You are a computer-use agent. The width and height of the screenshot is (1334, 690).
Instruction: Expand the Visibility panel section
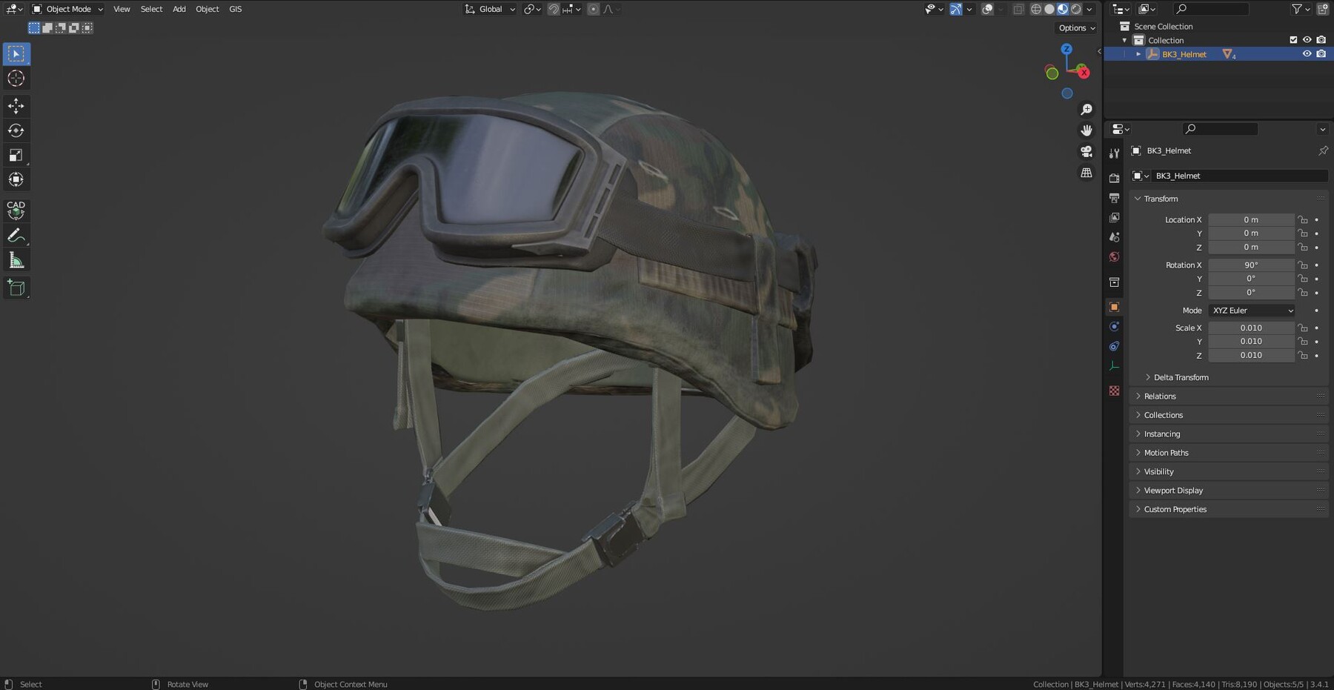click(x=1158, y=471)
